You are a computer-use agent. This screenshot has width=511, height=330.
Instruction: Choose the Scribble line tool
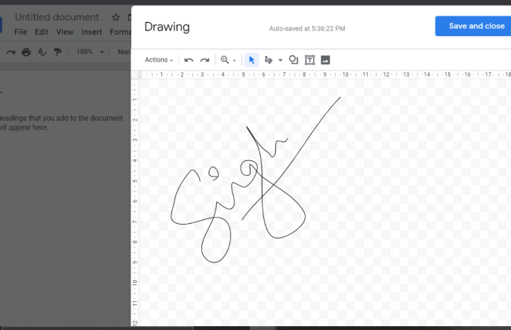click(x=268, y=60)
